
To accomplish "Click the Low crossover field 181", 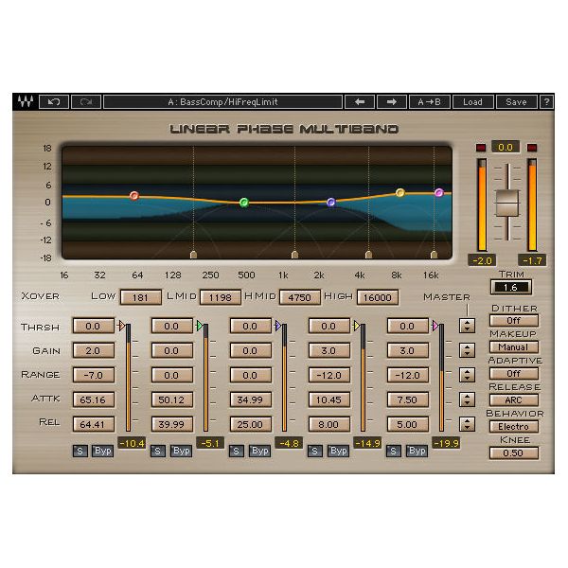I will (140, 297).
